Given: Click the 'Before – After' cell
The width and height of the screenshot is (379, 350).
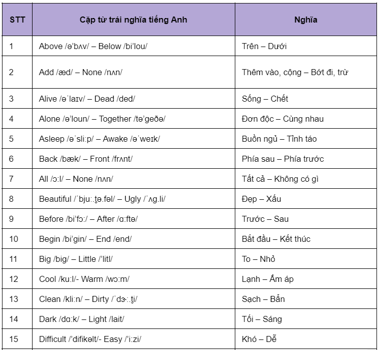Looking at the screenshot, I should coord(88,219).
